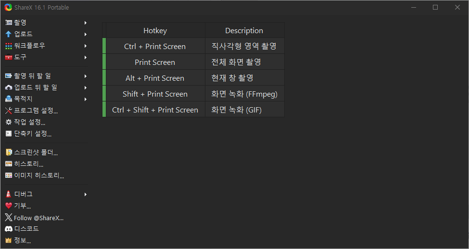Image resolution: width=469 pixels, height=249 pixels.
Task: Click the 촬영 camera icon
Action: tap(9, 23)
